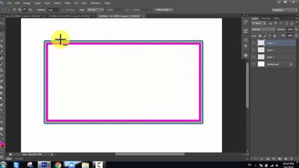This screenshot has height=168, width=299.
Task: Click Add layer mask button
Action: 268,159
